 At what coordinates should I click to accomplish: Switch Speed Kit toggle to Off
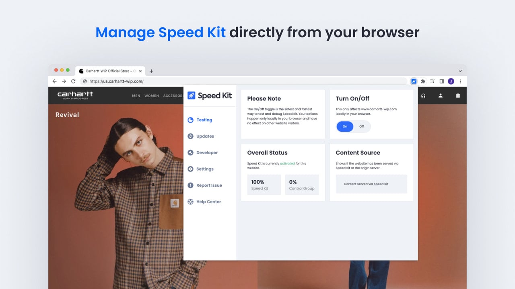tap(362, 126)
